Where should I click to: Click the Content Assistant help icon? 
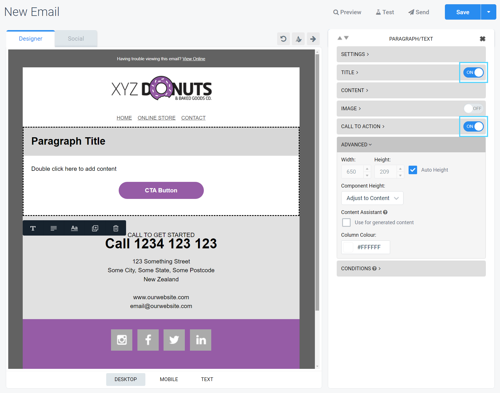[385, 212]
